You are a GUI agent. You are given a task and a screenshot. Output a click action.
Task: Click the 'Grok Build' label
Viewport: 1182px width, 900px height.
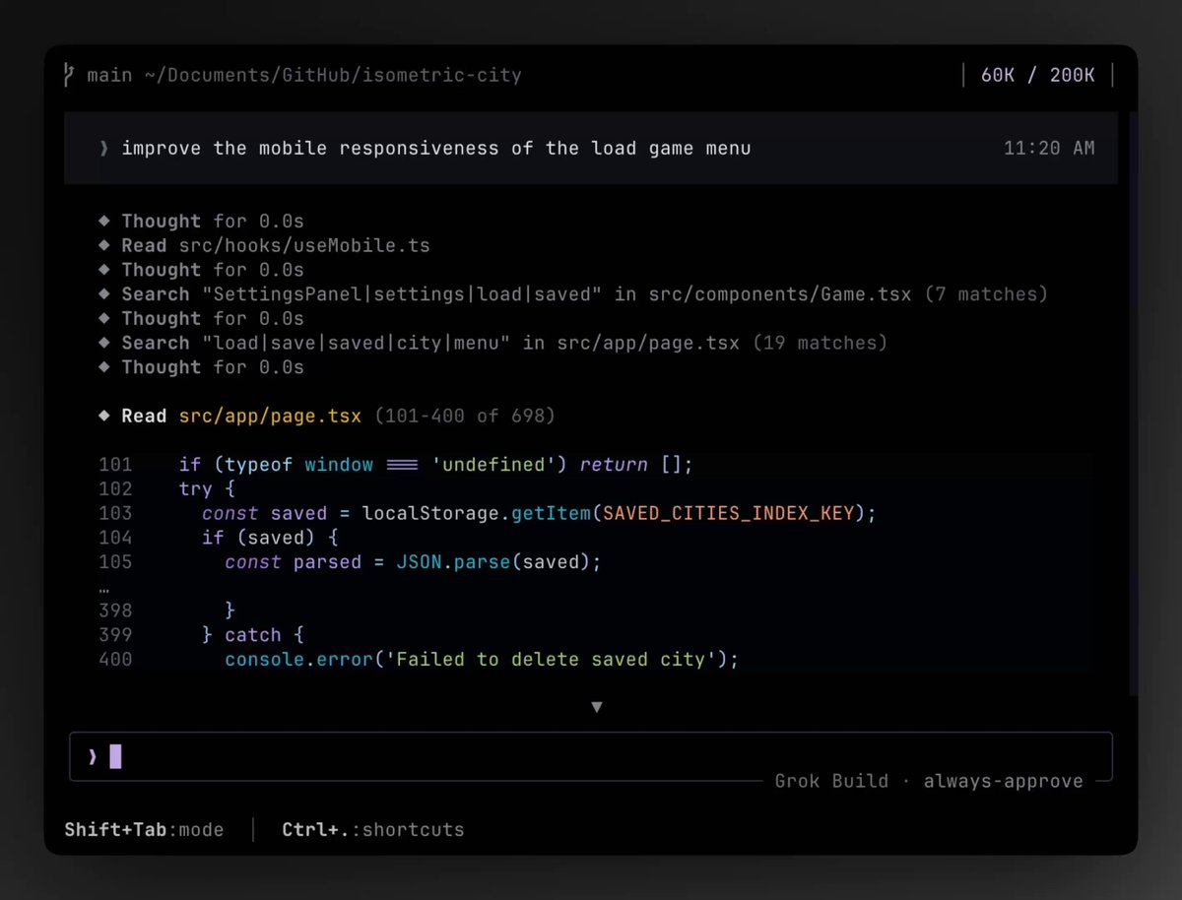831,781
